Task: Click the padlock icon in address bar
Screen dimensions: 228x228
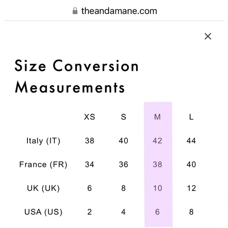Action: tap(75, 11)
